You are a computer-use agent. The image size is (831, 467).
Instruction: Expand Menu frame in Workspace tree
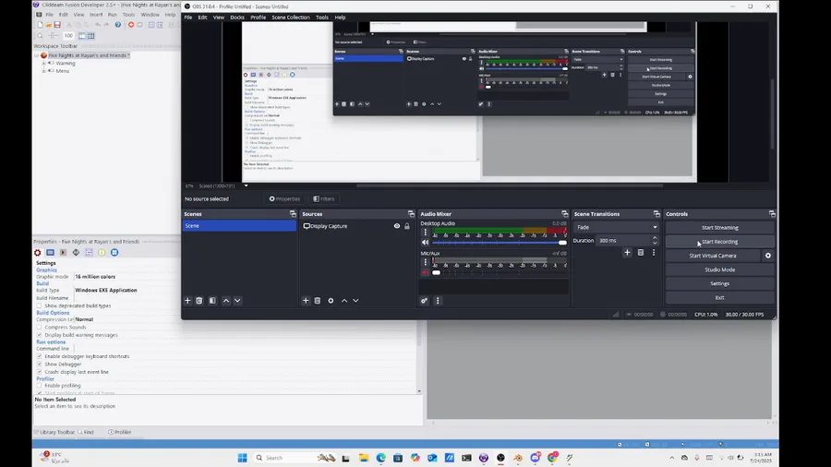coord(44,71)
